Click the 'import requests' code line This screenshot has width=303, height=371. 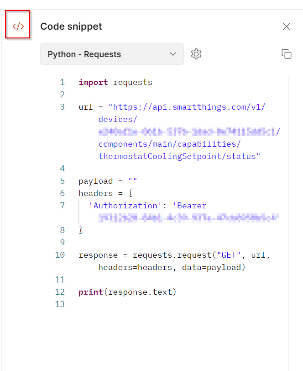115,82
